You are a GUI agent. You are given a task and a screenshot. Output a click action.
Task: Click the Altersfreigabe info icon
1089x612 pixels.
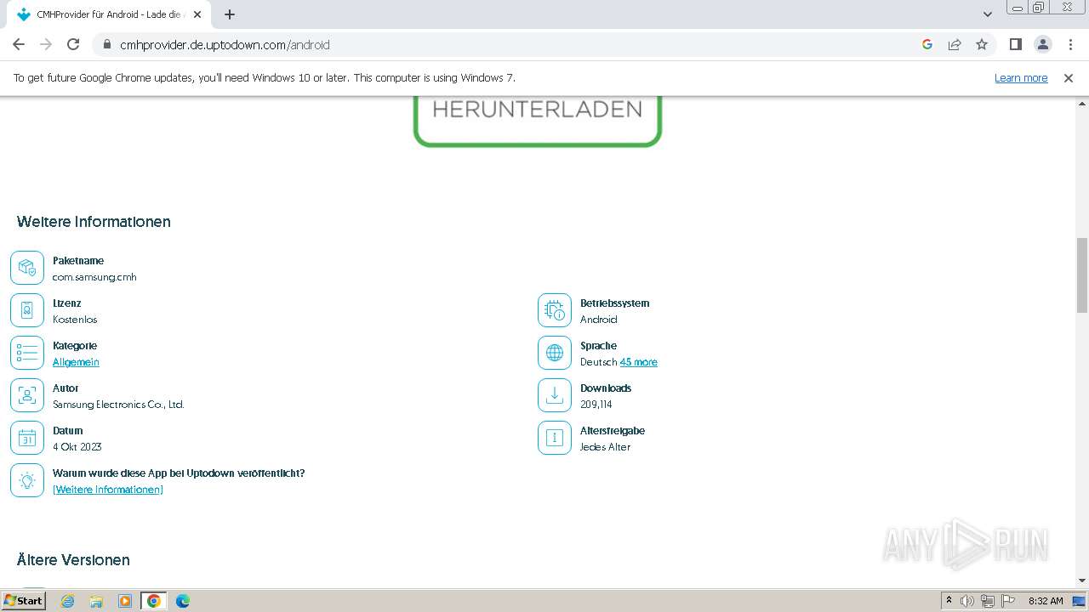(x=555, y=438)
